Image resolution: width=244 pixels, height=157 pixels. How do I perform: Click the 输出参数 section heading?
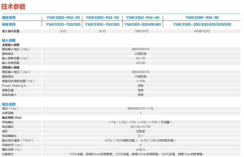point(9,104)
